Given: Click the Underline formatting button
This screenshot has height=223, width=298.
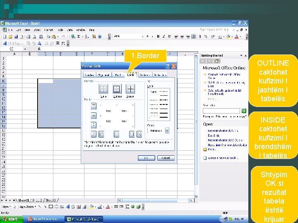Looking at the screenshot, I should click(x=169, y=36).
